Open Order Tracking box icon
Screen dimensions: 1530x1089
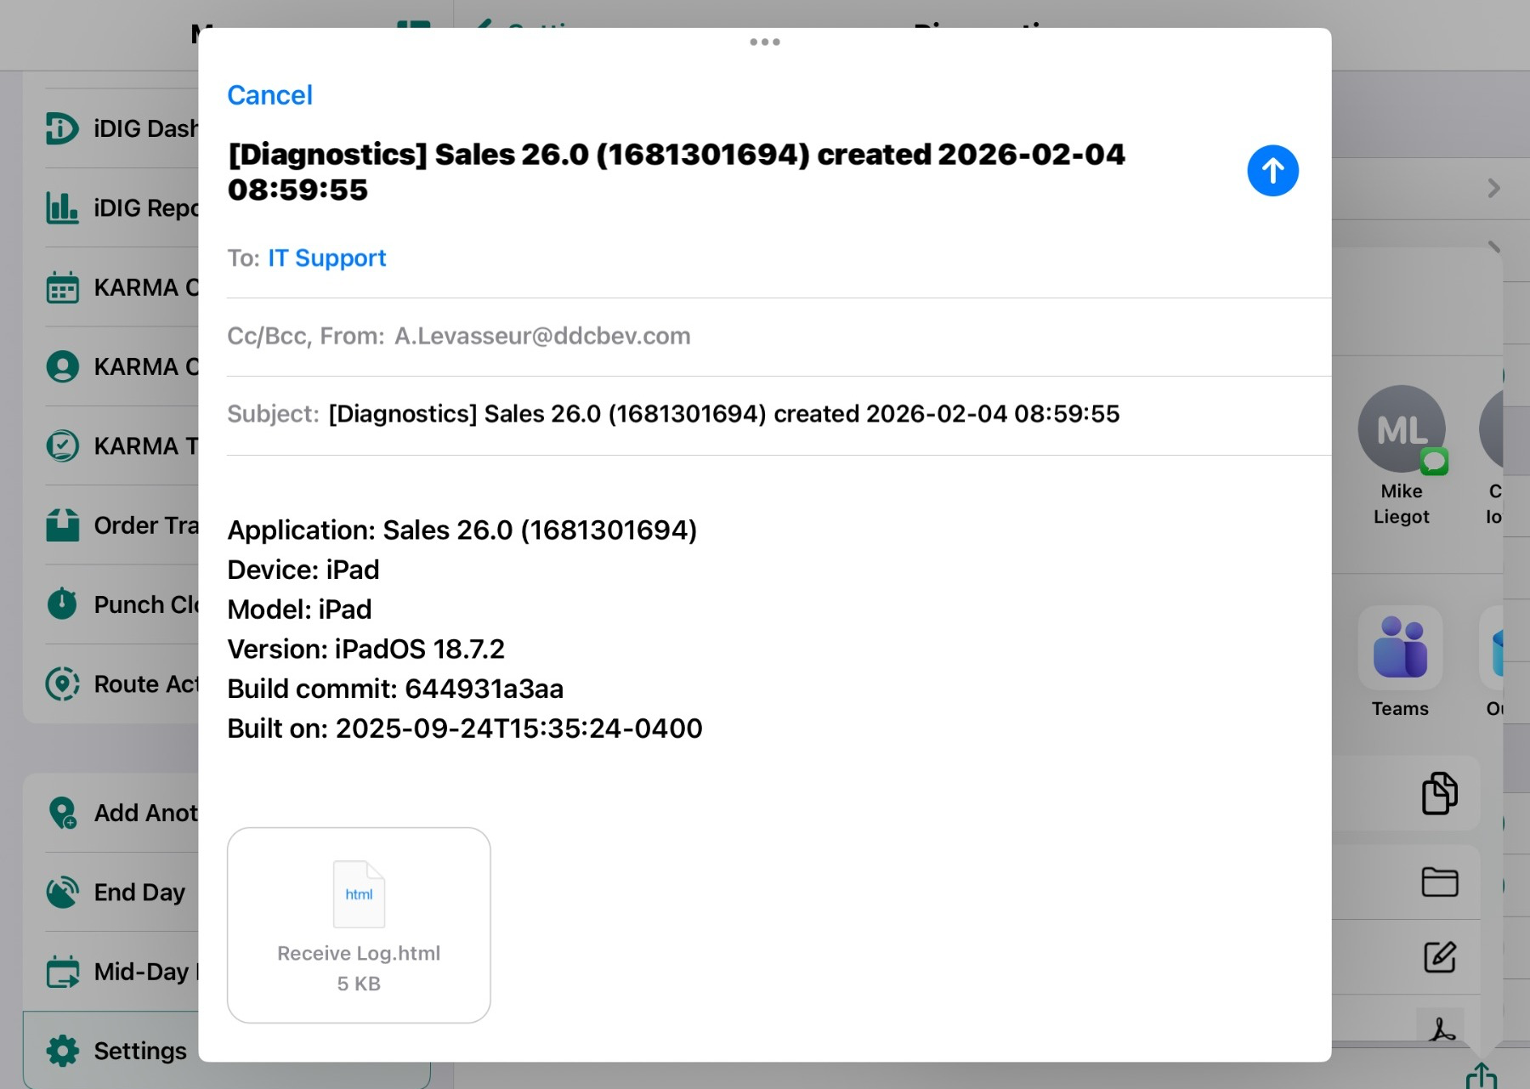click(62, 525)
